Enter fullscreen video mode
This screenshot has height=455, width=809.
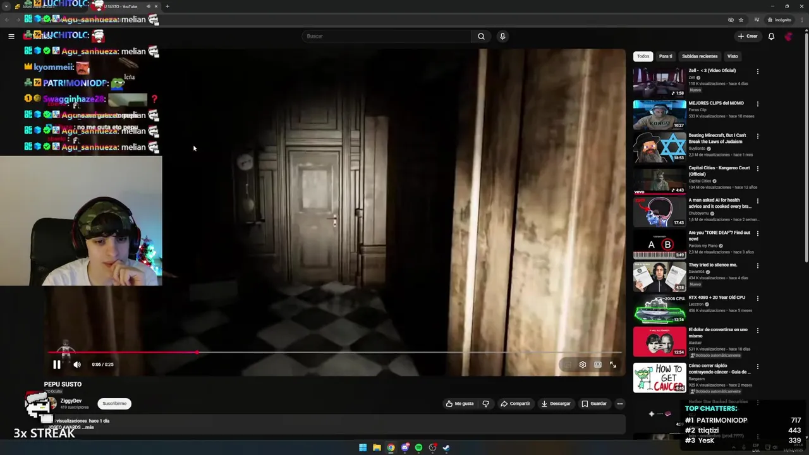[x=613, y=365]
